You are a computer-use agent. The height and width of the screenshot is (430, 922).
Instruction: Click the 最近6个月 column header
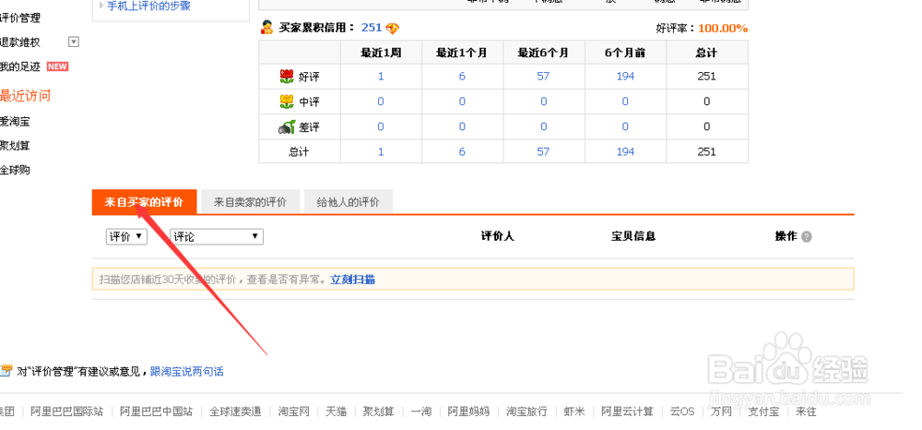pos(543,53)
